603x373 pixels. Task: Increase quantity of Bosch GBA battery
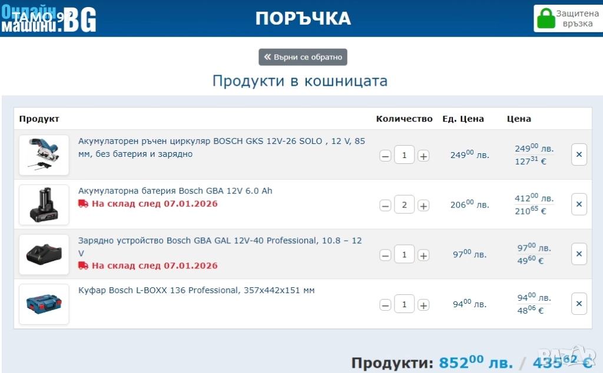423,206
